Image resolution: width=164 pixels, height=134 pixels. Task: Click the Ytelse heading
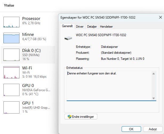pos(9,5)
